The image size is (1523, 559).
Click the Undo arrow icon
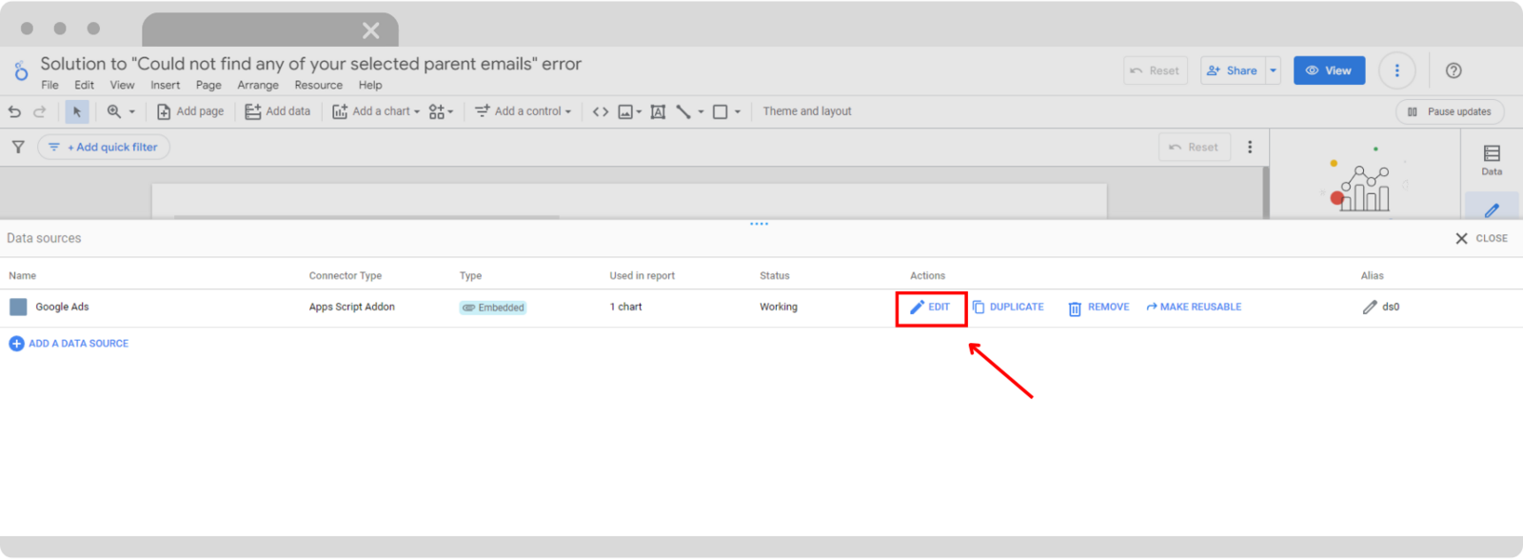point(14,111)
